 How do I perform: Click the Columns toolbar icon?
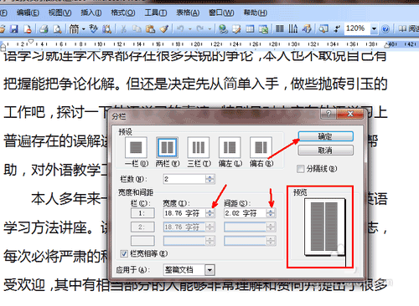pos(280,28)
